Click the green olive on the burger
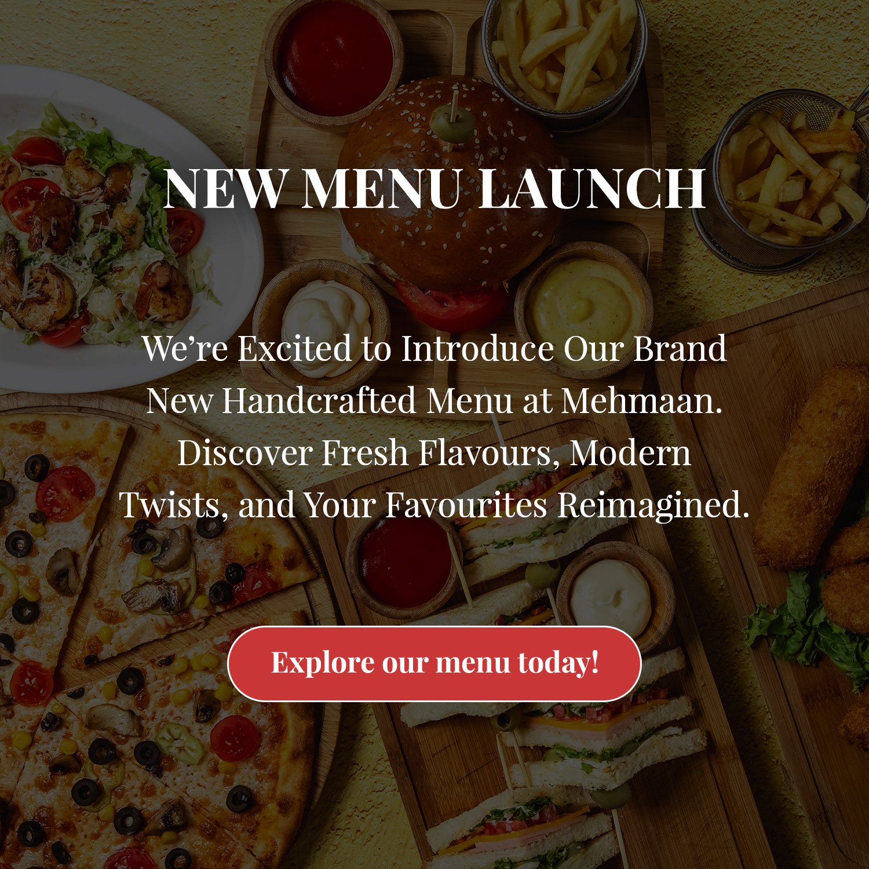The width and height of the screenshot is (869, 869). [x=452, y=123]
